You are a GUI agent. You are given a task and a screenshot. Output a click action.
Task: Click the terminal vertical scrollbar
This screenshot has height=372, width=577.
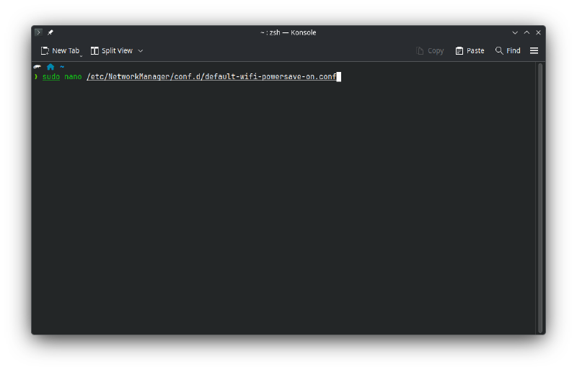pos(540,194)
